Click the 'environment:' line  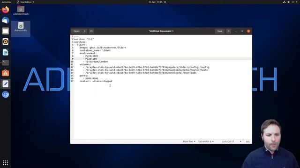coord(88,53)
